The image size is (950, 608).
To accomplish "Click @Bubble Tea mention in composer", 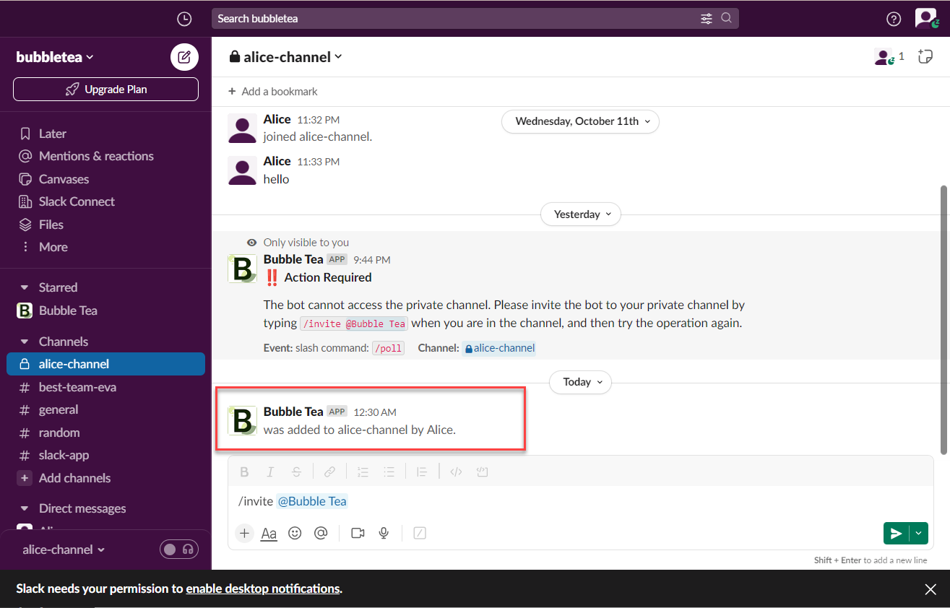I will (x=312, y=501).
